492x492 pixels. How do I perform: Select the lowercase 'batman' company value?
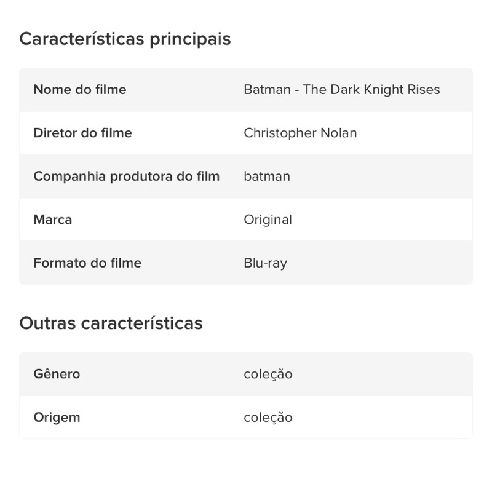coord(267,177)
